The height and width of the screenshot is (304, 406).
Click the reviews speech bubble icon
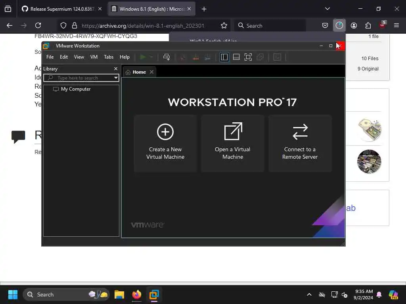(x=18, y=137)
